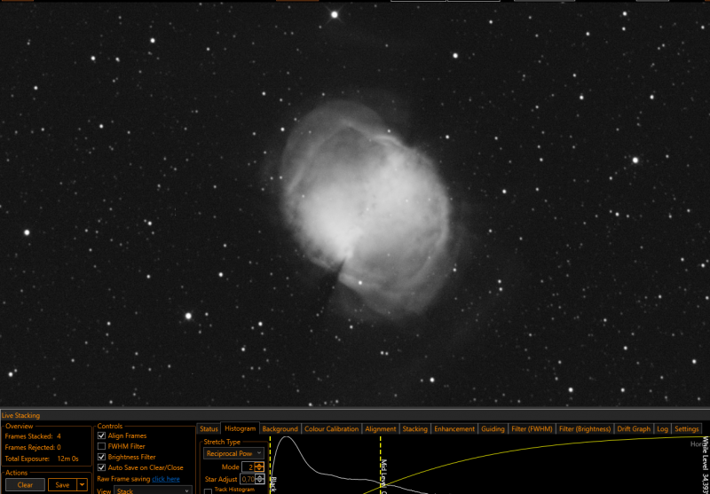Click the Star Adjust value field
Image resolution: width=710 pixels, height=494 pixels.
click(248, 479)
